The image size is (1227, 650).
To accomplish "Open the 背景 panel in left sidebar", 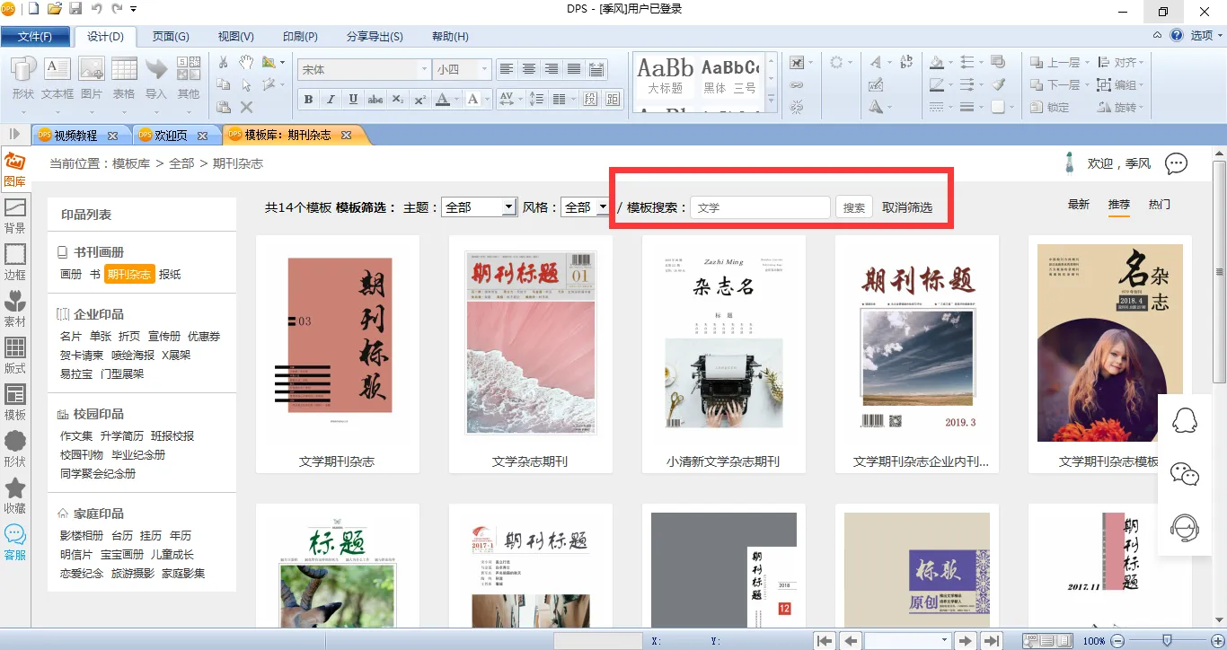I will 14,215.
